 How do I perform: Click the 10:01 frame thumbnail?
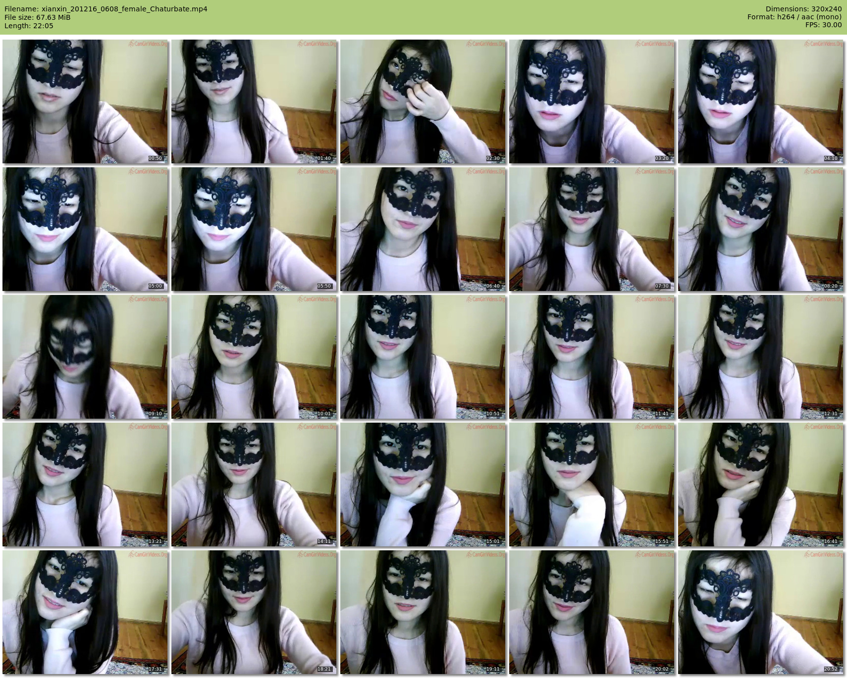tap(254, 357)
